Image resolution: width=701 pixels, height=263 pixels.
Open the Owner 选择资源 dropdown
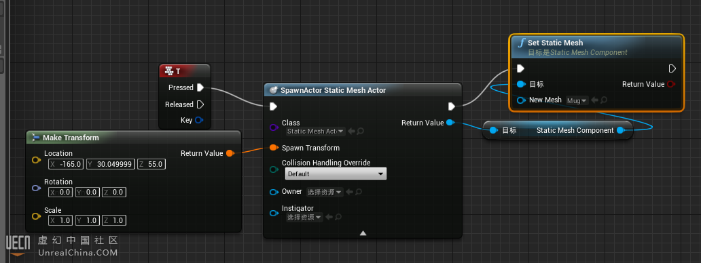click(325, 192)
